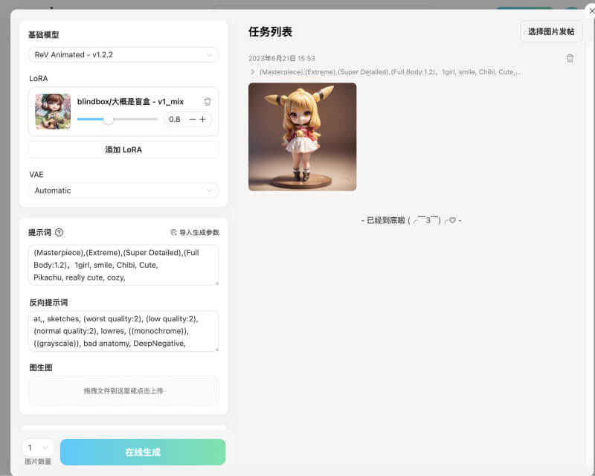Click the 选择图片发帖 button
The image size is (595, 476).
550,33
